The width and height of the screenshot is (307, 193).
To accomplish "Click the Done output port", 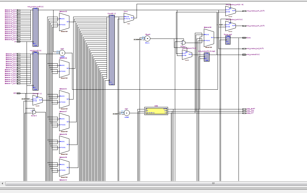I will click(x=244, y=38).
